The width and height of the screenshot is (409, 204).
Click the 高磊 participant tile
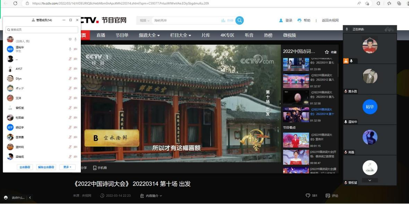(x=370, y=139)
